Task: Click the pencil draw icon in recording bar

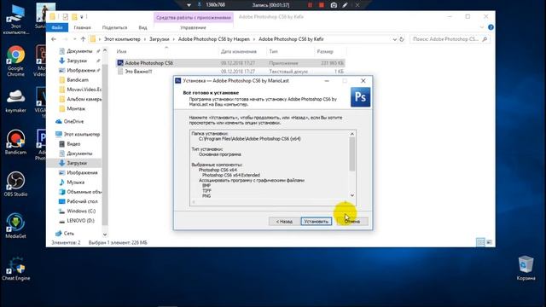Action: (345, 5)
